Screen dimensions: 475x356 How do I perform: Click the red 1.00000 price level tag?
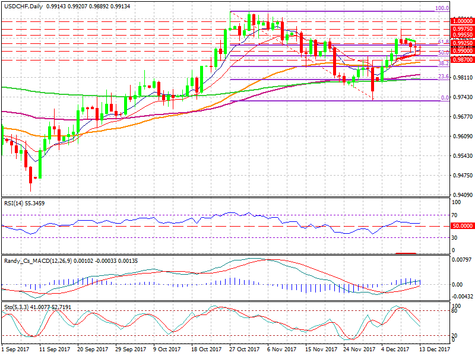coord(462,21)
